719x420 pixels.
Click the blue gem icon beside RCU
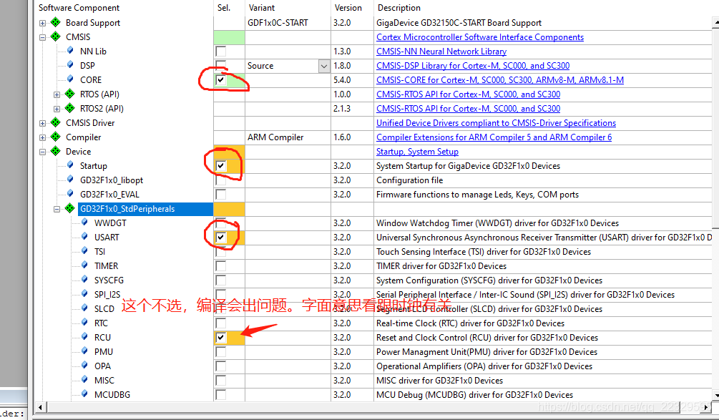tap(84, 336)
